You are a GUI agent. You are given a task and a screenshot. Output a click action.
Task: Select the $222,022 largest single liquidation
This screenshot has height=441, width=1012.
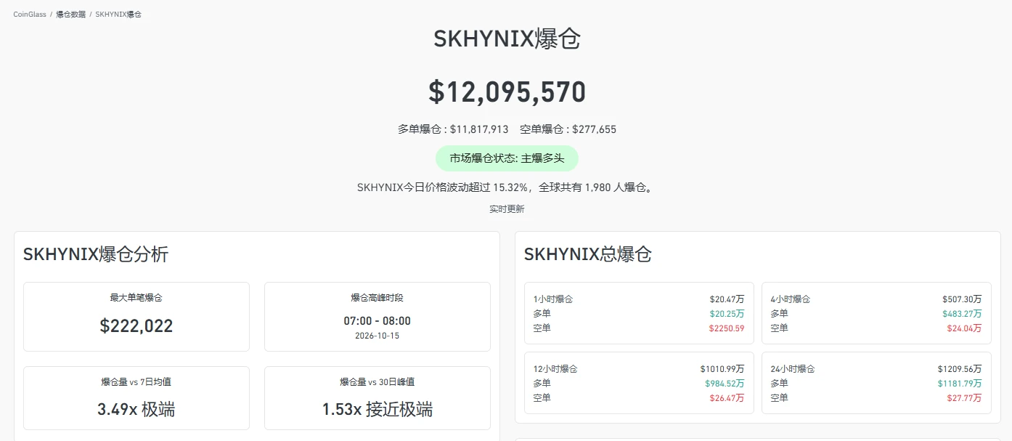point(136,325)
